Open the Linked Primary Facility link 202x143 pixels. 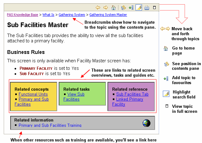click(x=130, y=99)
